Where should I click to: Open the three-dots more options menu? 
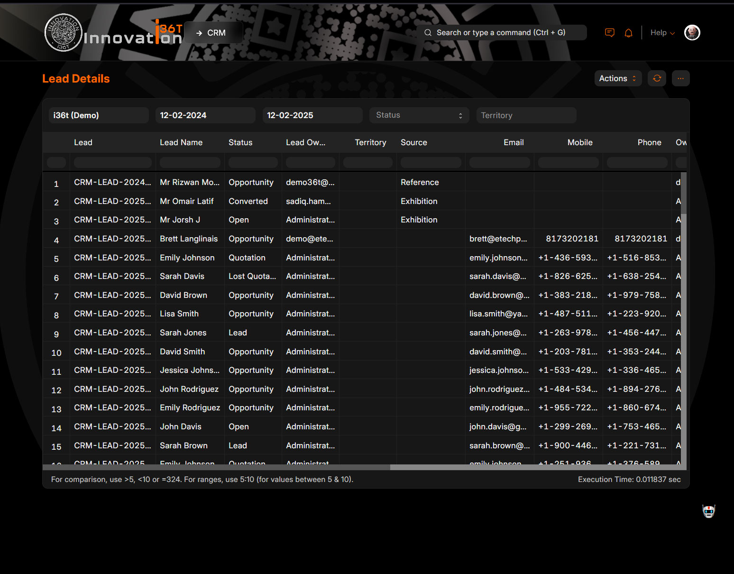pyautogui.click(x=680, y=78)
